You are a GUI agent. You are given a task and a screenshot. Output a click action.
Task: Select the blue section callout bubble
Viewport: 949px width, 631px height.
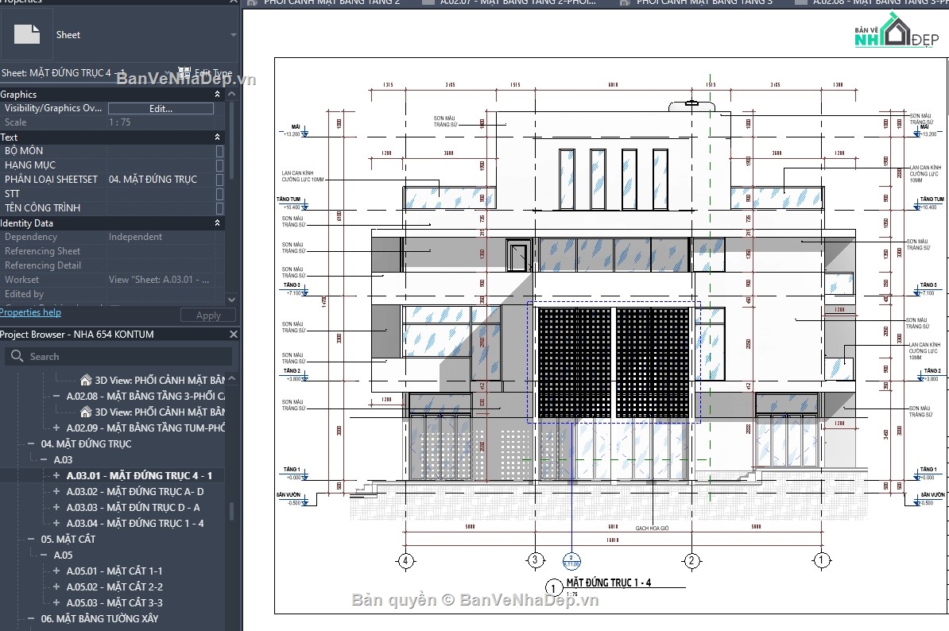(x=571, y=561)
